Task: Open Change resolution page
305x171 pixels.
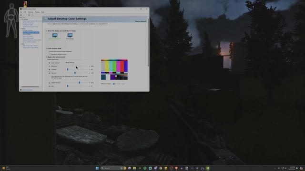Action: [x=28, y=30]
